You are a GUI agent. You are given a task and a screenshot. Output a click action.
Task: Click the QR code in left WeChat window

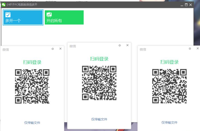(32, 86)
